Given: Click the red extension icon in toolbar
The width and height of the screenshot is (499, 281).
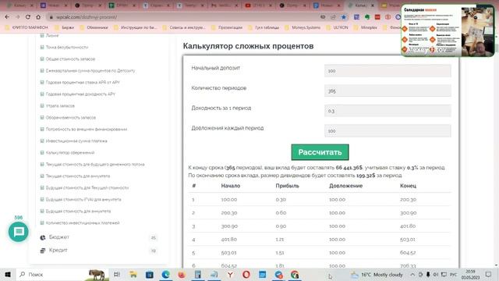Looking at the screenshot, I should point(377,17).
